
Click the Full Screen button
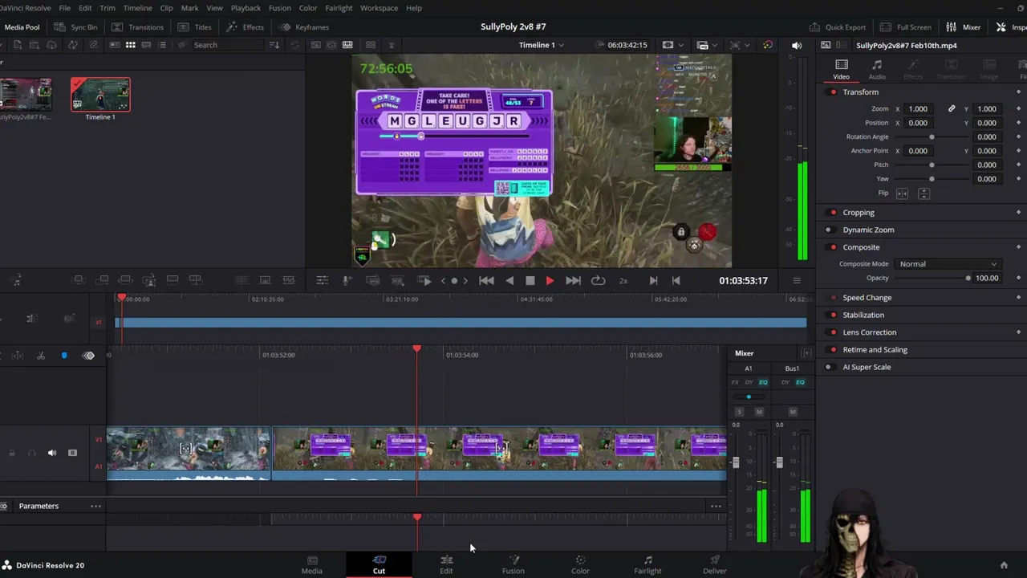(906, 27)
